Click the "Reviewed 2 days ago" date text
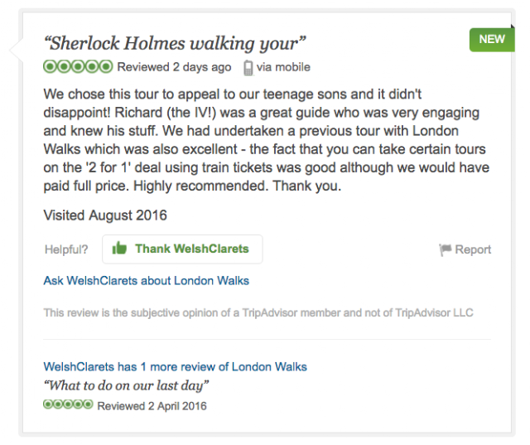The width and height of the screenshot is (530, 445). click(x=174, y=67)
